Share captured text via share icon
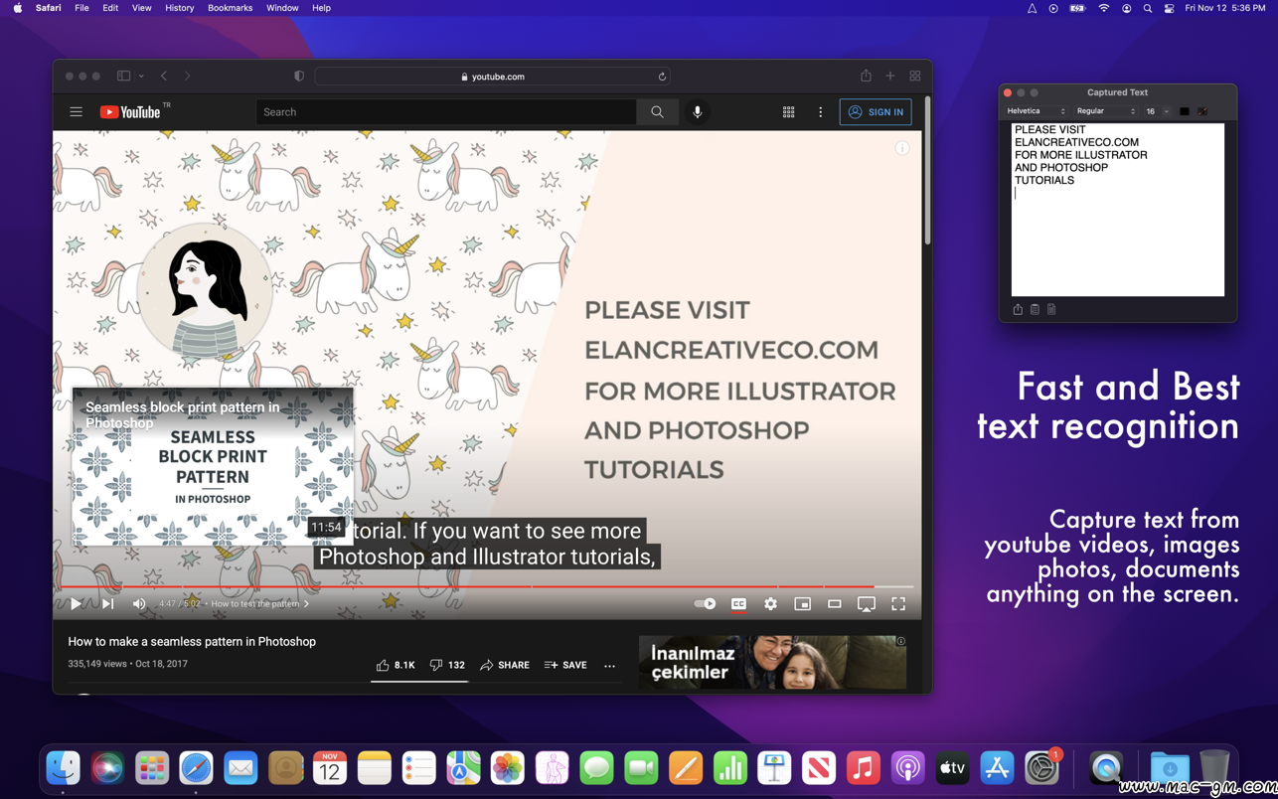 click(1018, 309)
